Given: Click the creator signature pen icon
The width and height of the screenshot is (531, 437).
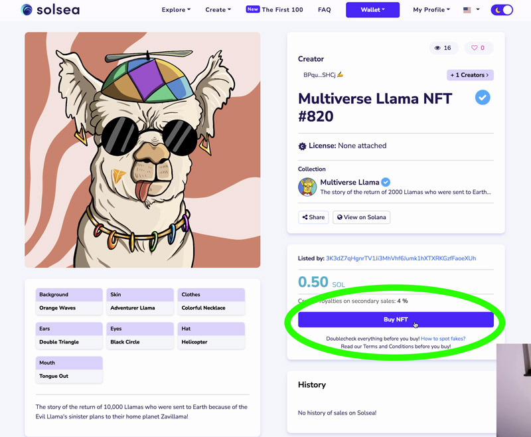Looking at the screenshot, I should 340,75.
